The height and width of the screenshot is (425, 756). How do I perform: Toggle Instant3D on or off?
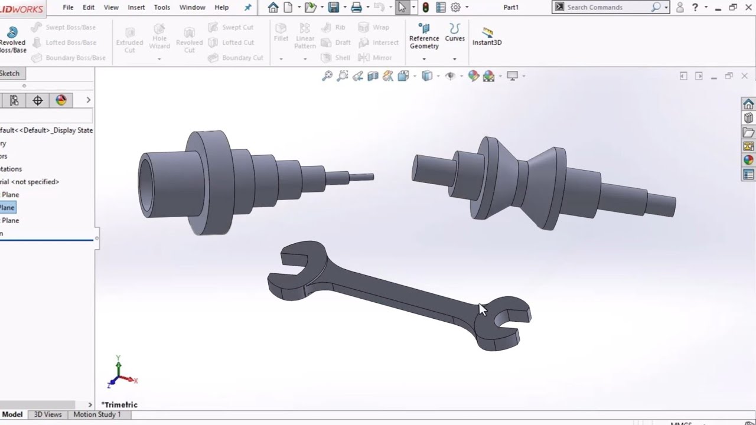487,35
